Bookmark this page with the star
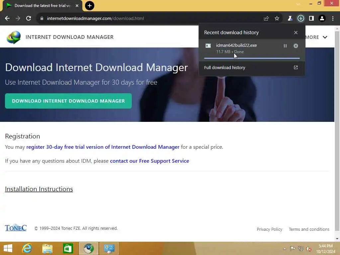The height and width of the screenshot is (255, 340). [x=277, y=19]
